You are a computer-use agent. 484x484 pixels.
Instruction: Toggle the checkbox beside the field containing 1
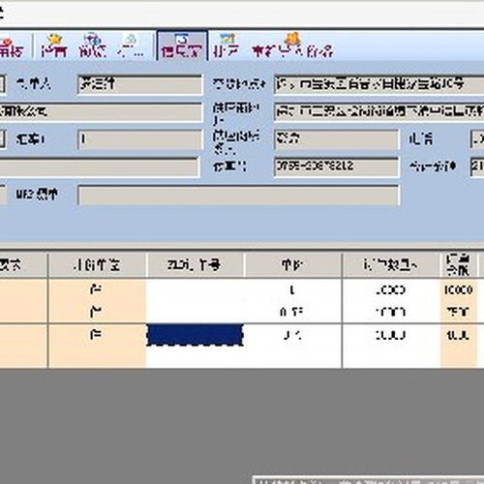(x=2, y=139)
